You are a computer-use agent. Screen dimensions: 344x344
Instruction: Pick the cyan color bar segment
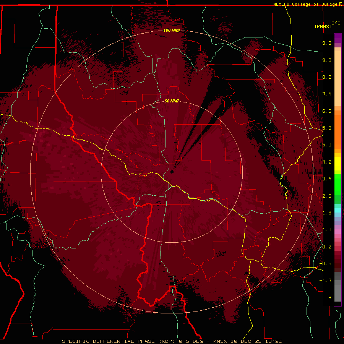pos(338,210)
